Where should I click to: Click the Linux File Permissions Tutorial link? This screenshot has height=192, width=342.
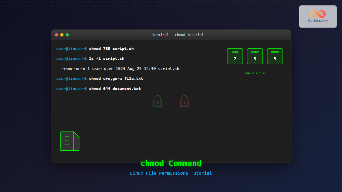[171, 173]
